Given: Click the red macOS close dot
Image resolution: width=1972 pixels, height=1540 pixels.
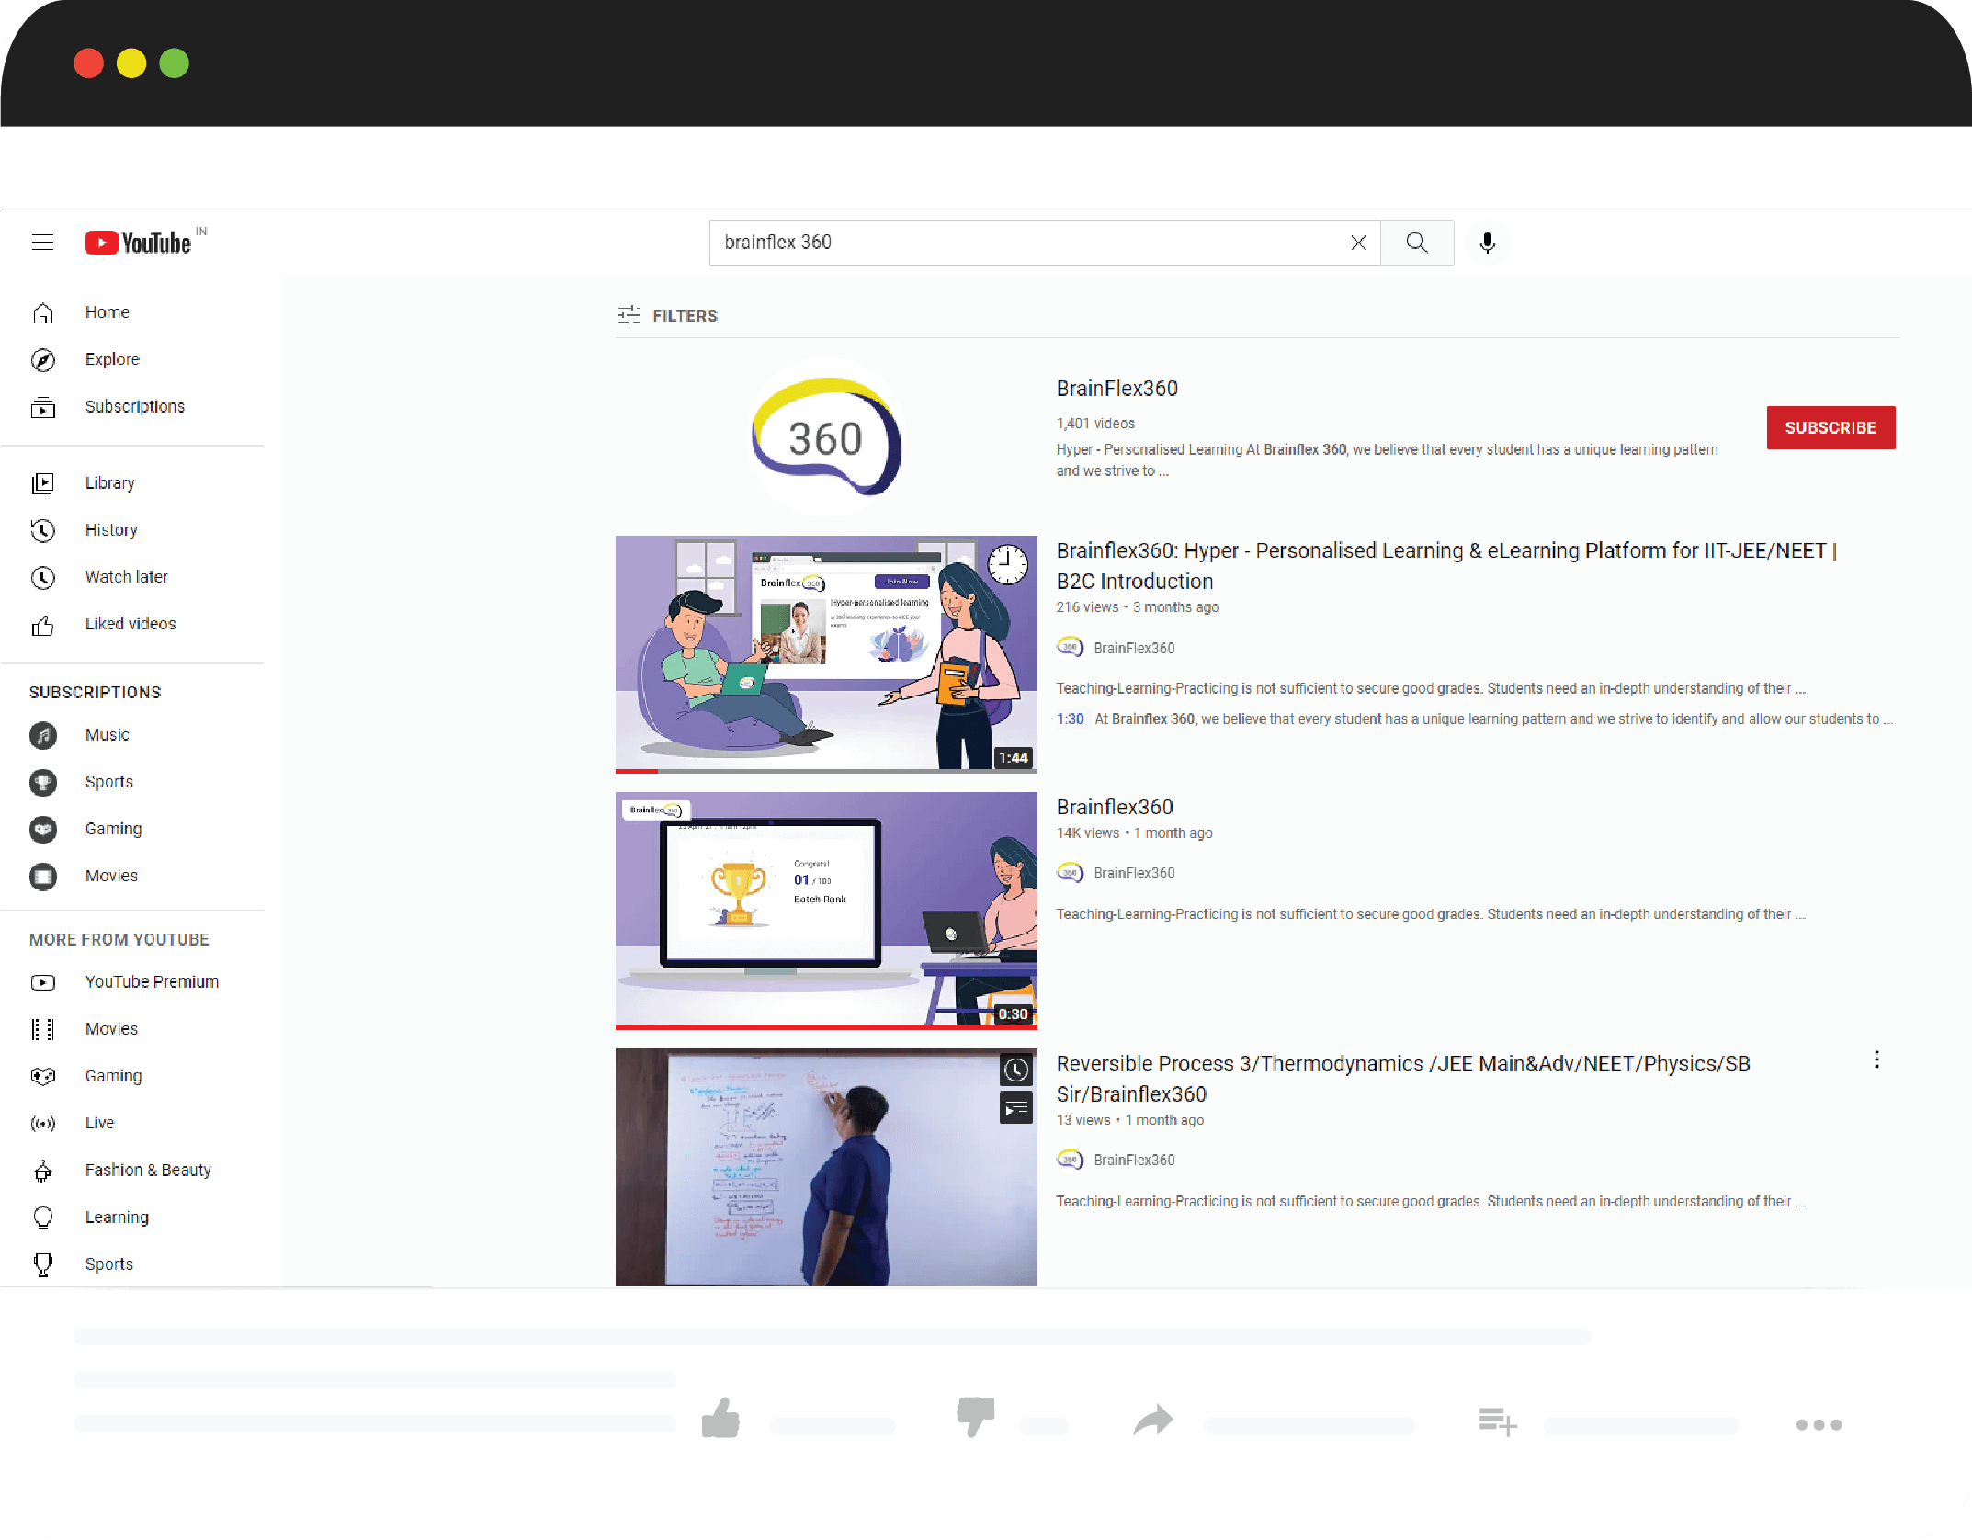Looking at the screenshot, I should tap(89, 63).
